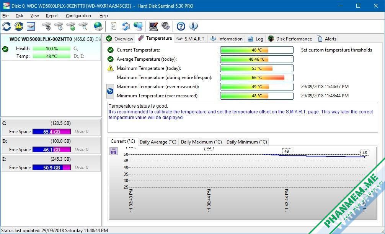Switch to the Disk Performance tab
The height and width of the screenshot is (234, 385).
290,39
